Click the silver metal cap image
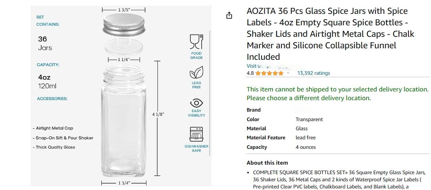 (124, 25)
